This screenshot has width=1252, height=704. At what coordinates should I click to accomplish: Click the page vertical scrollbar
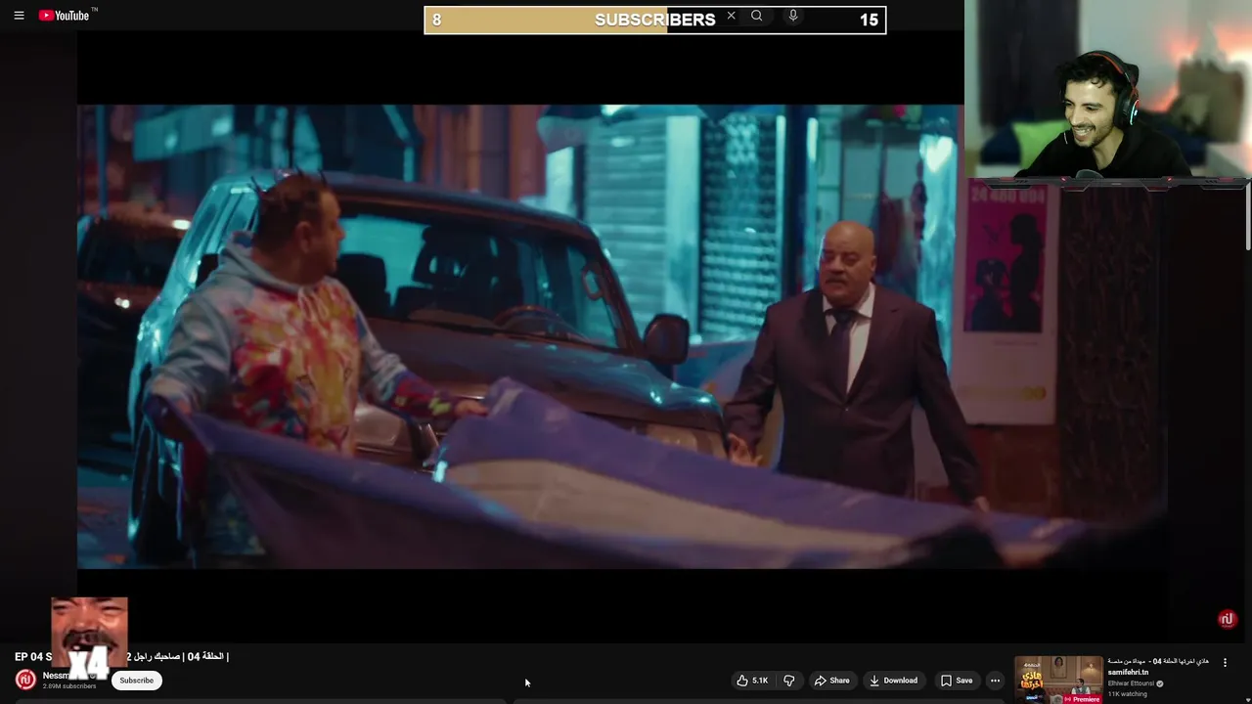(x=1248, y=215)
